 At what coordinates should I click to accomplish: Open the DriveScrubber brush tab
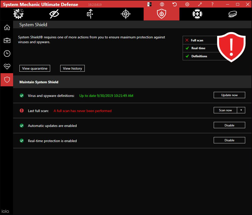(233, 14)
